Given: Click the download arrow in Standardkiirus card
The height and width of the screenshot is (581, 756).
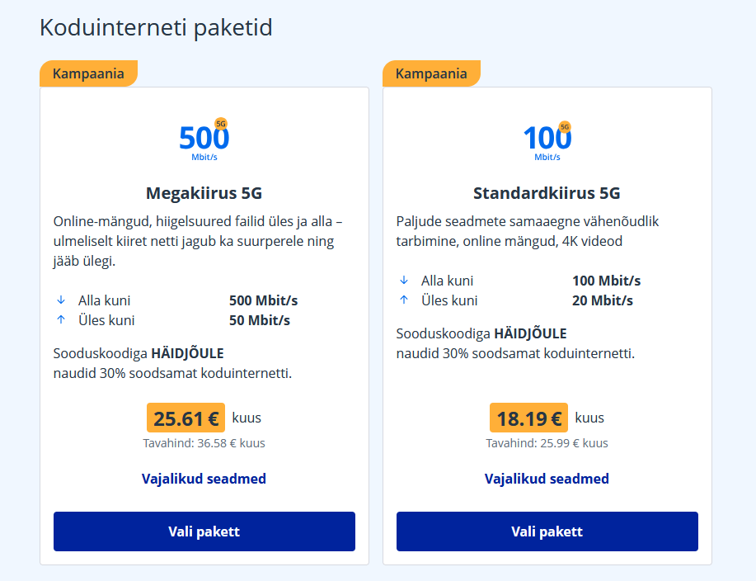Looking at the screenshot, I should (x=403, y=281).
